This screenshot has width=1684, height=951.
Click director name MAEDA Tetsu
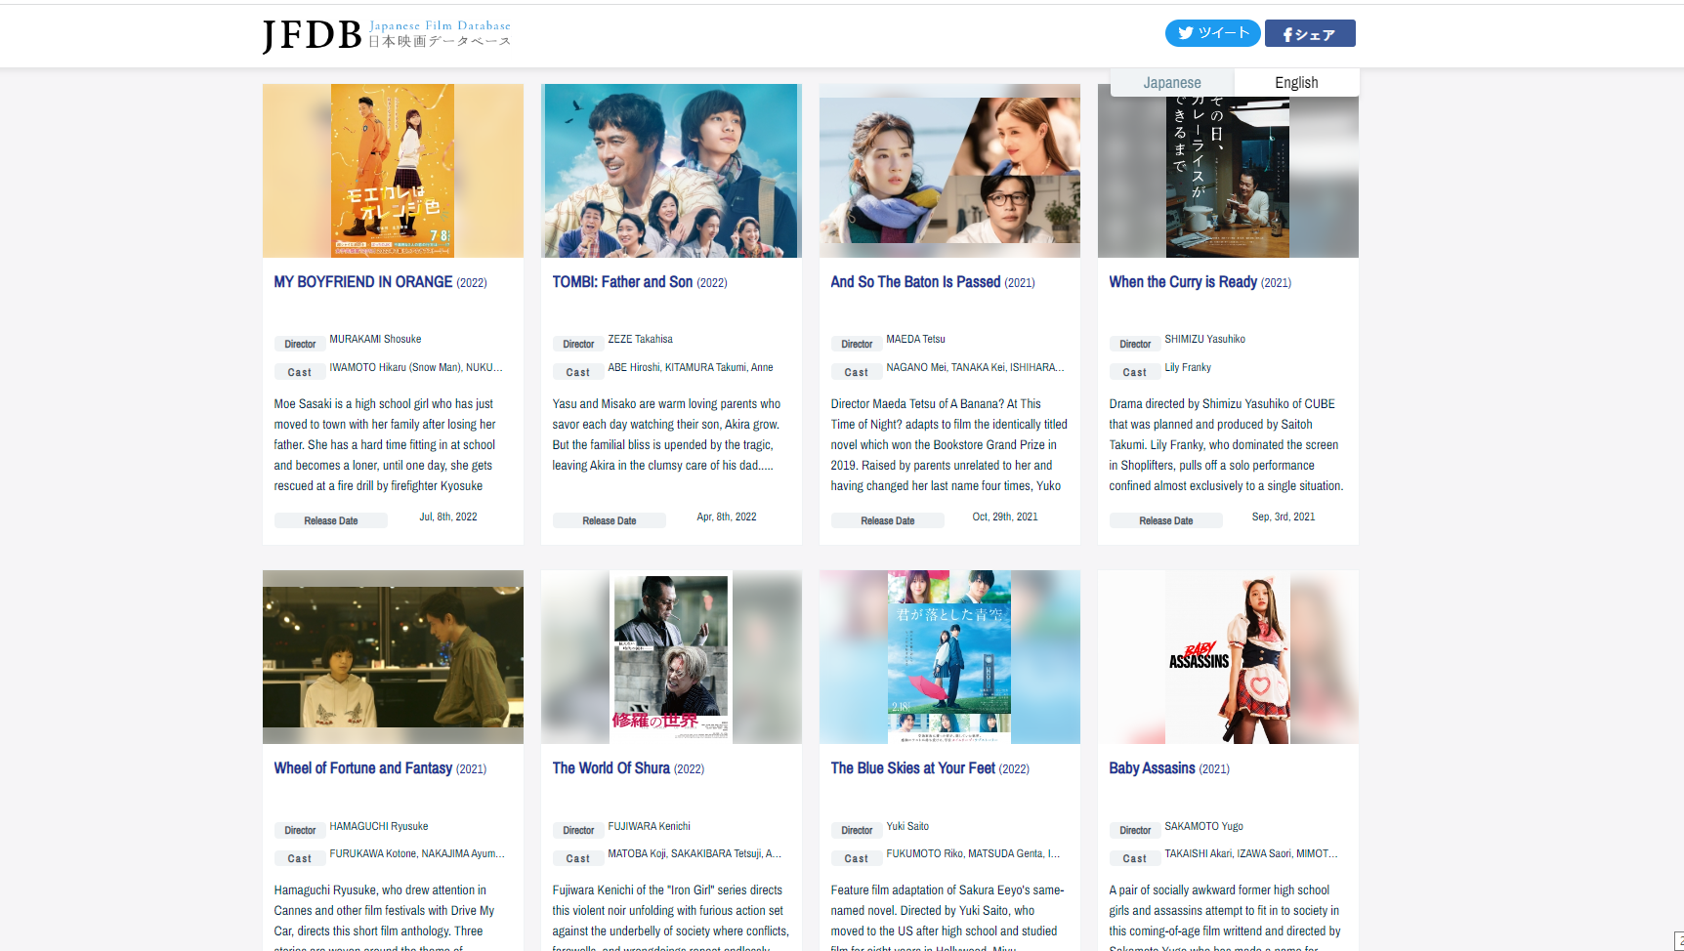(915, 339)
